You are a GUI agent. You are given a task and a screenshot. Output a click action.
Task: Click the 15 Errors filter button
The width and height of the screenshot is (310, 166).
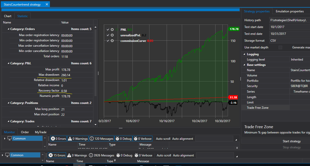tap(57, 155)
